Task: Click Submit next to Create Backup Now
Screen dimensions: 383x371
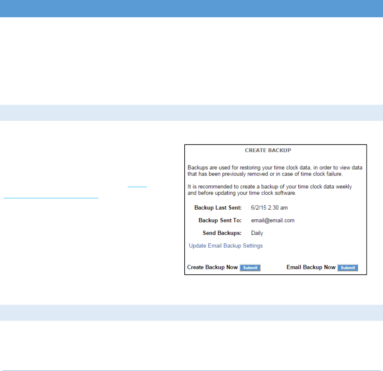Action: click(250, 268)
